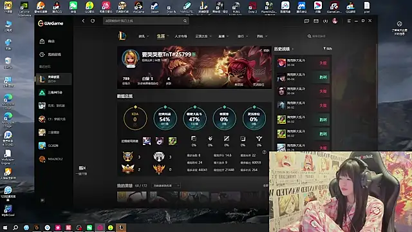Open the Windows Start menu
412x232 pixels.
click(5, 227)
